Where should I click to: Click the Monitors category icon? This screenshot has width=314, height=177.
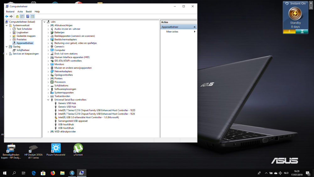coord(52,64)
